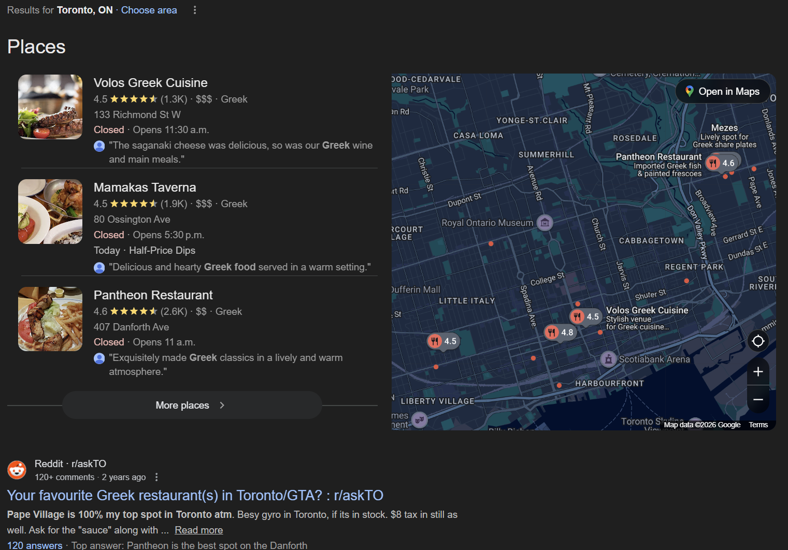Image resolution: width=788 pixels, height=550 pixels.
Task: Click the Royal Ontario Museum marker icon
Action: pos(545,223)
